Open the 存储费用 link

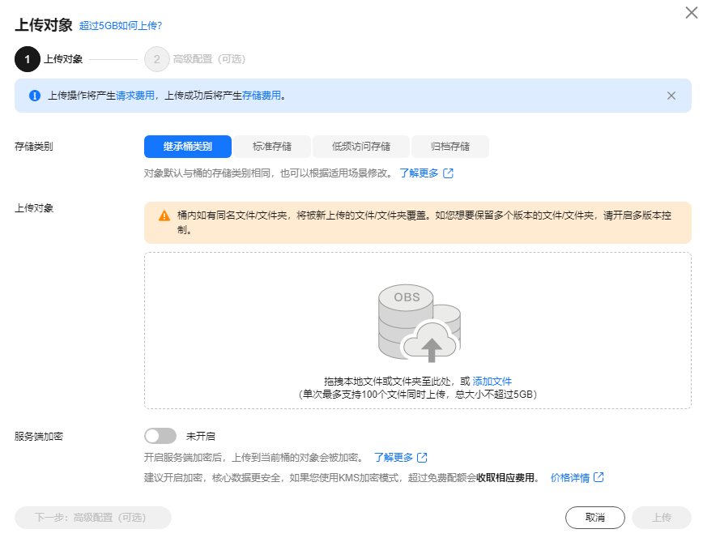pyautogui.click(x=262, y=96)
